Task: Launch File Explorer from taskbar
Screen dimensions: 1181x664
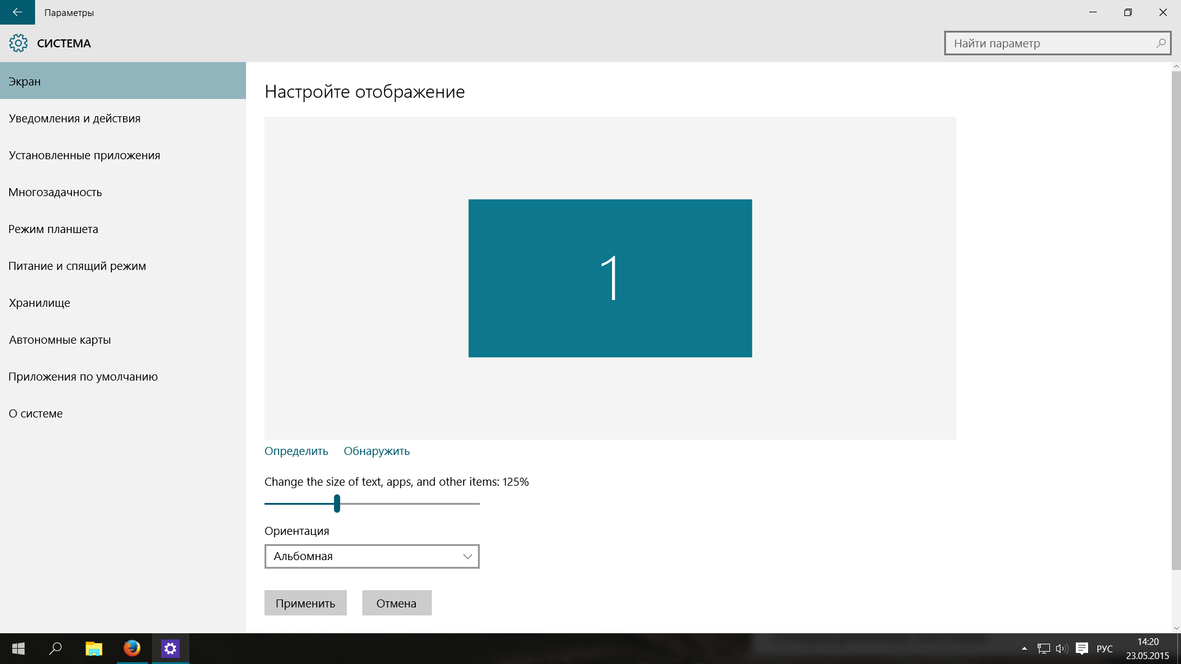Action: coord(93,649)
